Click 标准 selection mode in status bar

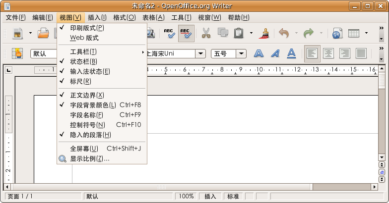tap(233, 196)
